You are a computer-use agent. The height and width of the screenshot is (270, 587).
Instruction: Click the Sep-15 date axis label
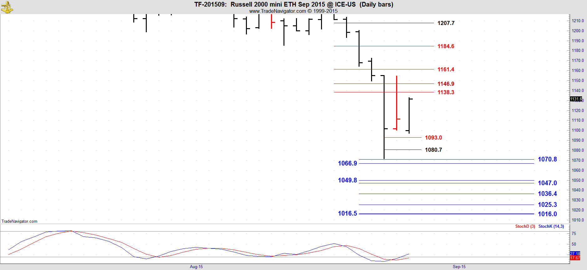click(459, 267)
